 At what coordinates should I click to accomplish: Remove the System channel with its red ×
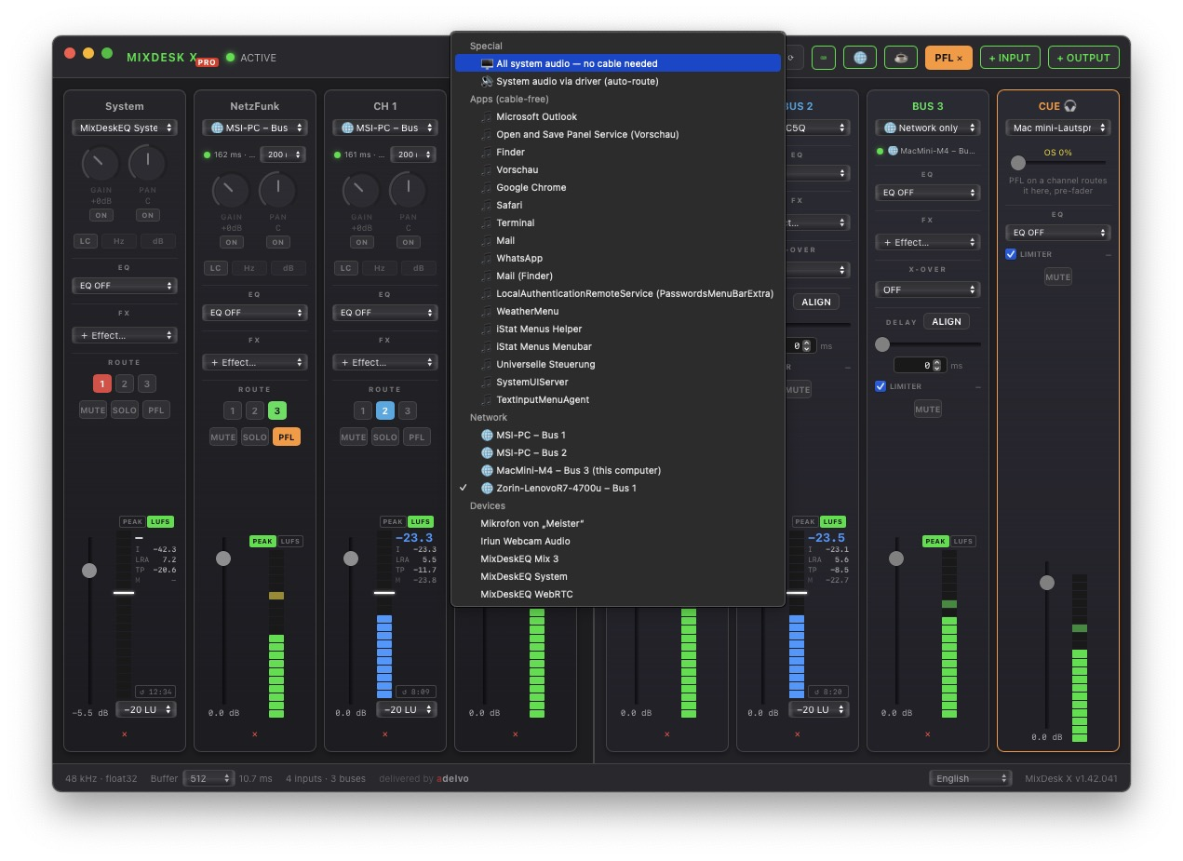(124, 734)
